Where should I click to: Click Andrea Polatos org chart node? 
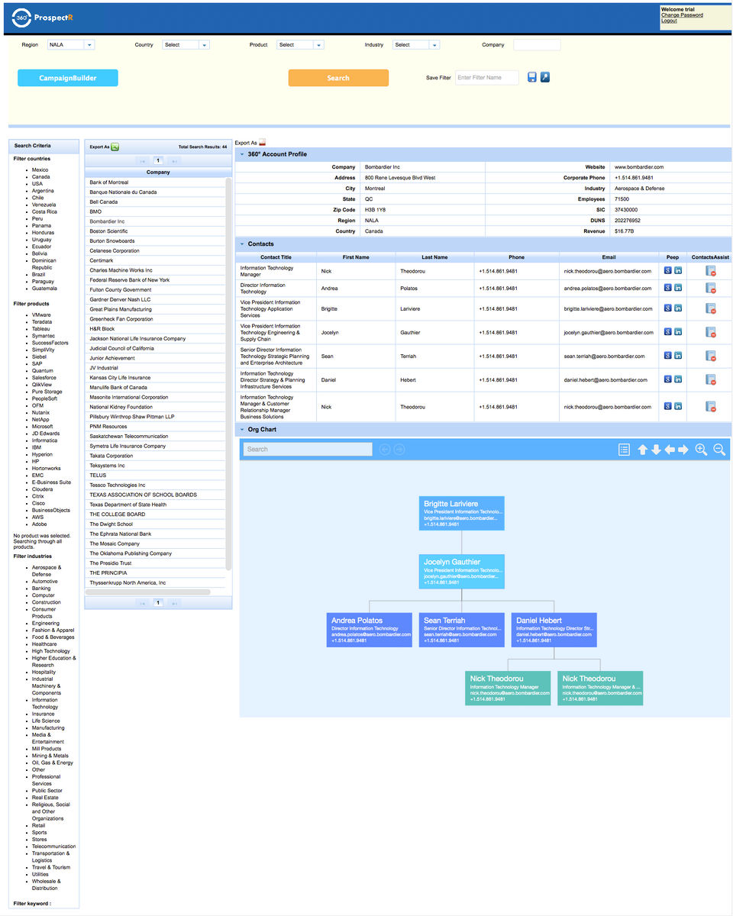point(370,631)
